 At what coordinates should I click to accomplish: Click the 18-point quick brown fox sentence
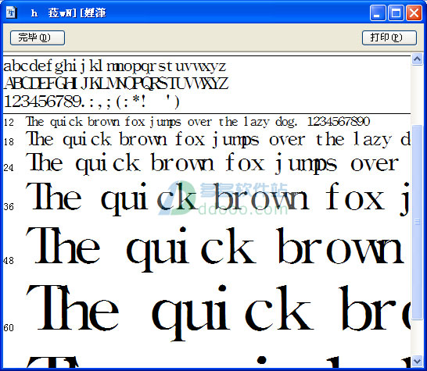(x=218, y=139)
